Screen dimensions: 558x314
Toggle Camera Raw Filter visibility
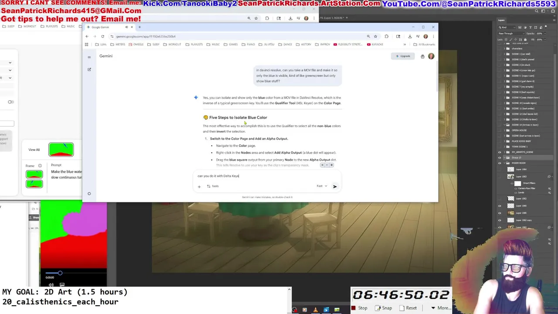pyautogui.click(x=516, y=188)
